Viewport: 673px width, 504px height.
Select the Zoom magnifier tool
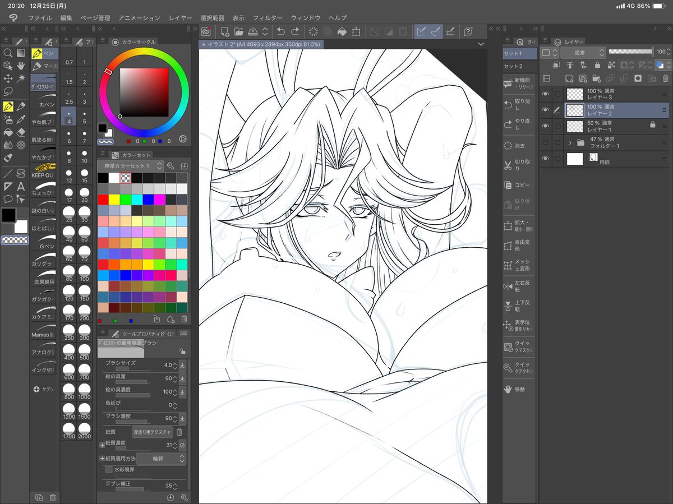pyautogui.click(x=8, y=52)
